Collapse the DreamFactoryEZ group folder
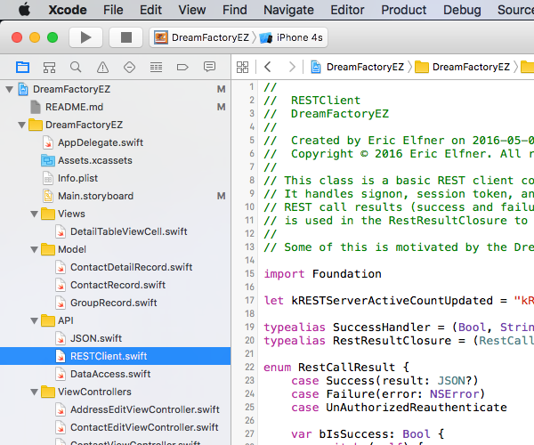Image resolution: width=534 pixels, height=445 pixels. 21,125
